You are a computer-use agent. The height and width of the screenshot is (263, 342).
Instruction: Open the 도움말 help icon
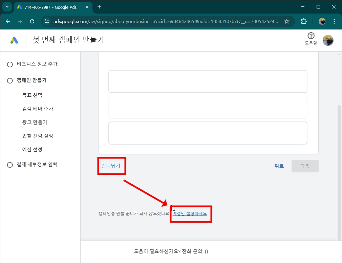311,36
